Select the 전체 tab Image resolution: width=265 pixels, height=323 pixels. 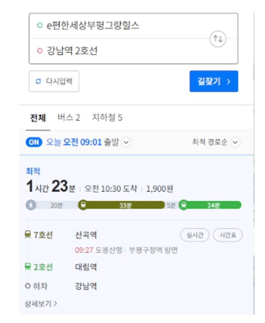click(x=38, y=118)
